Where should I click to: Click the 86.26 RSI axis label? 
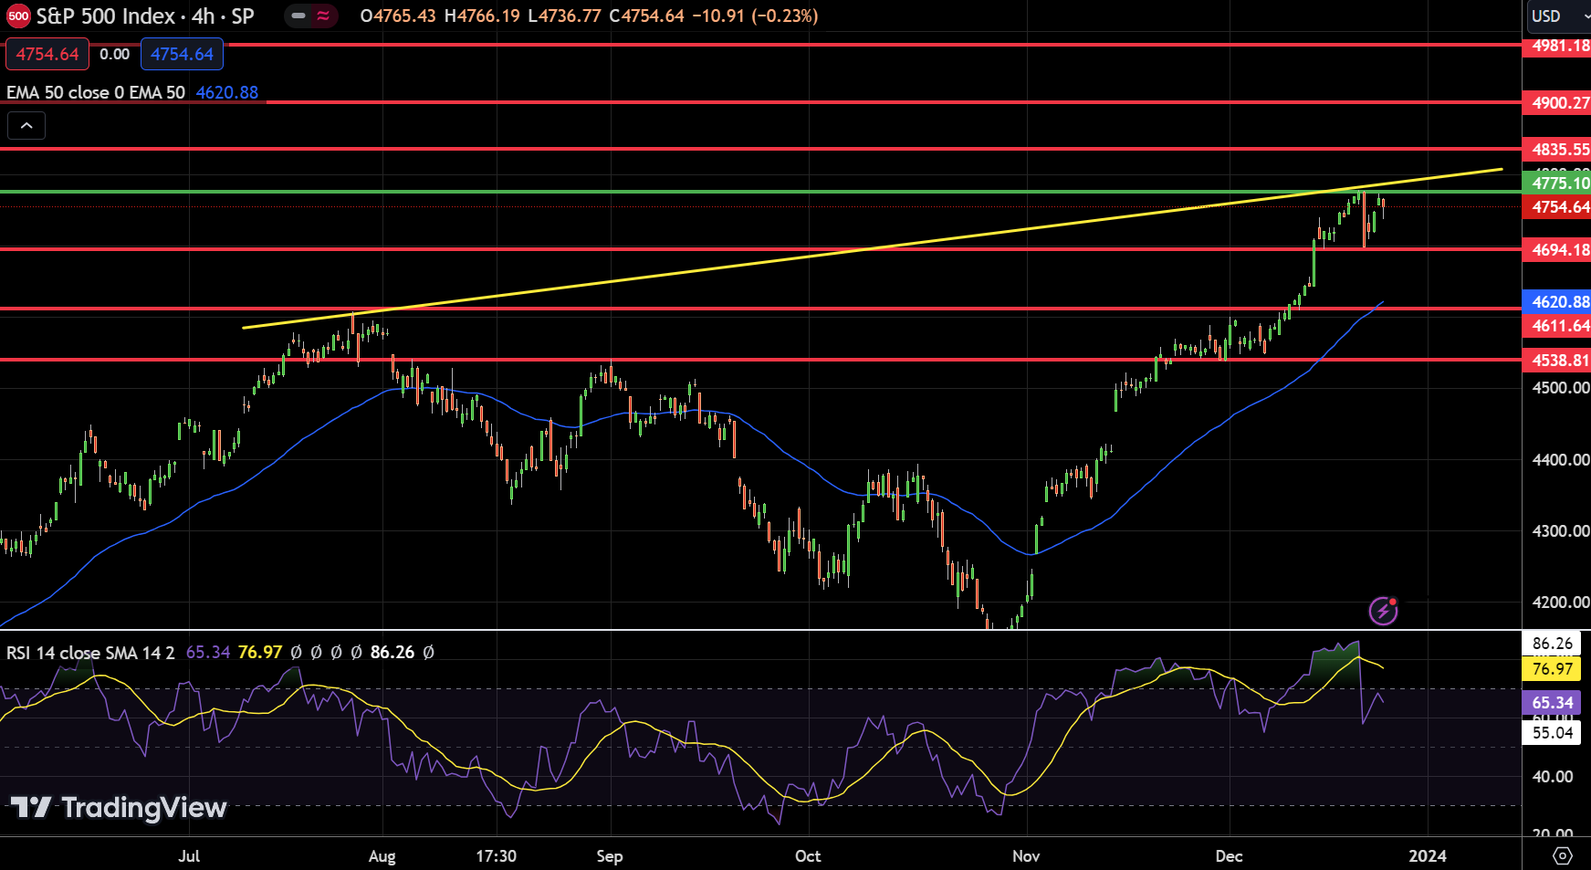pyautogui.click(x=1552, y=643)
